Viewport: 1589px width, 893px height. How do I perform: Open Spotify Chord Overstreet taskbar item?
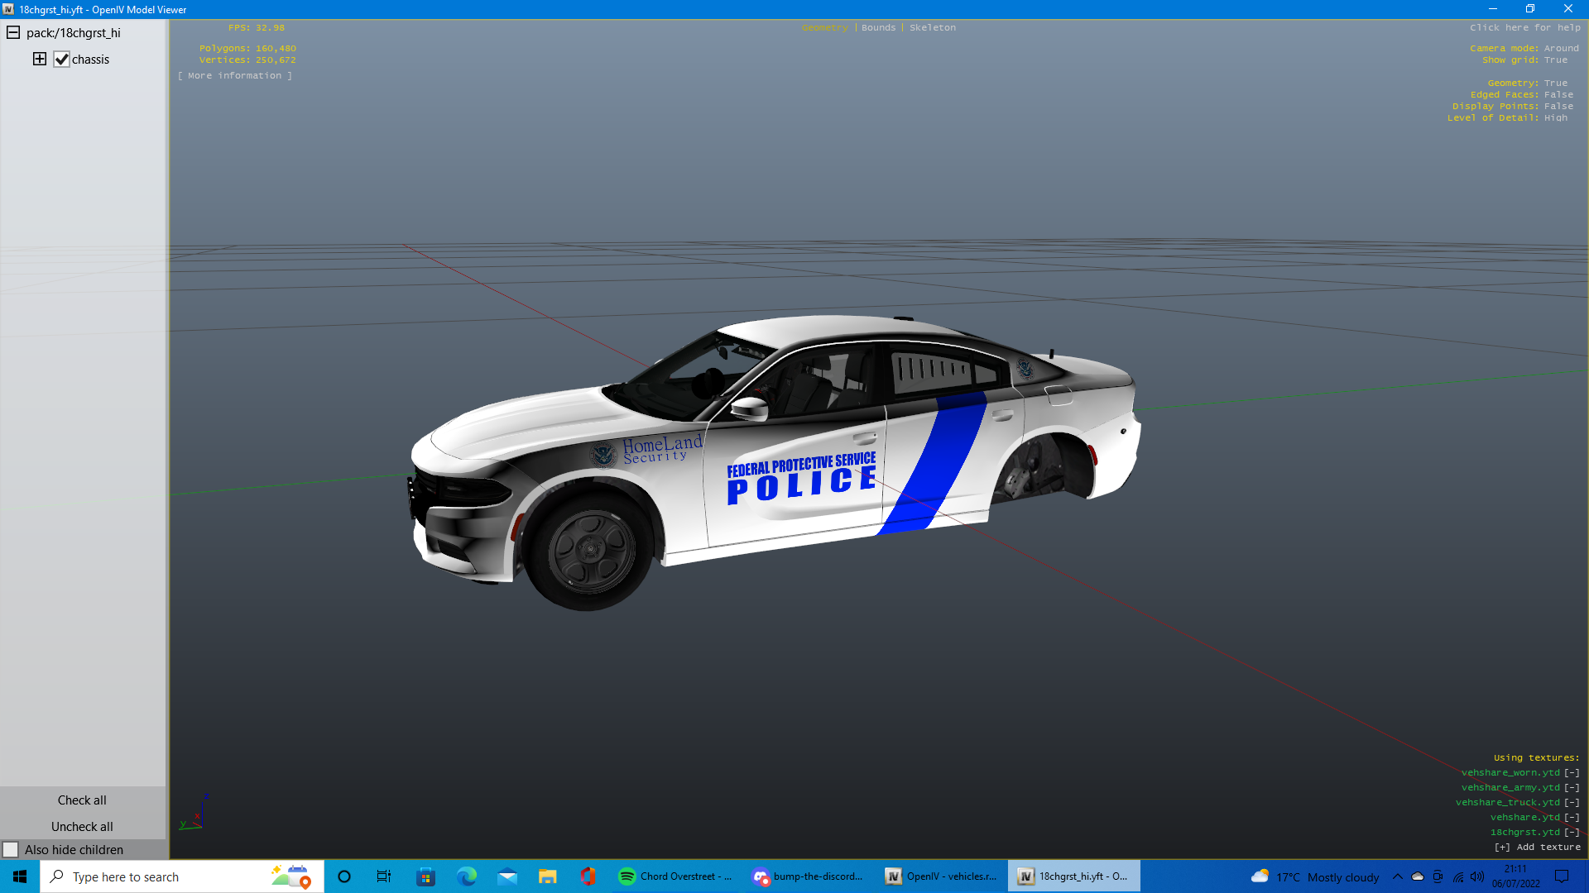pos(675,876)
